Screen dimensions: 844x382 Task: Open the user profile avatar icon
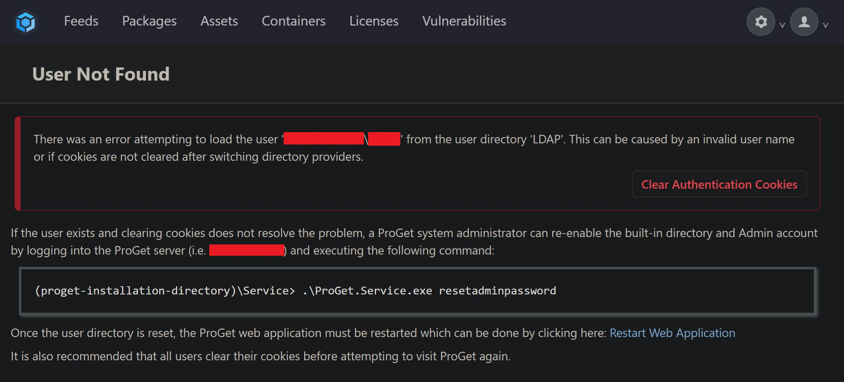pos(804,22)
